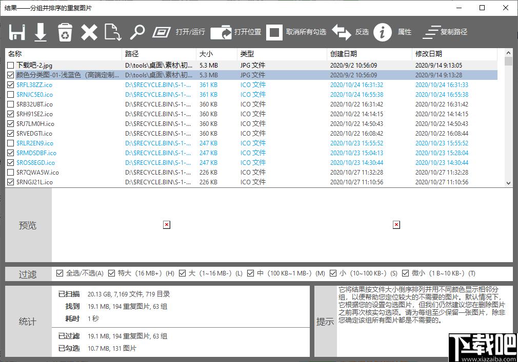Minimize the results window

459,8
